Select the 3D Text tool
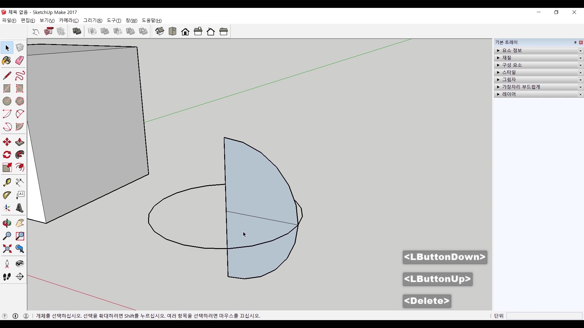Screen dimensions: 584x328 pos(20,208)
